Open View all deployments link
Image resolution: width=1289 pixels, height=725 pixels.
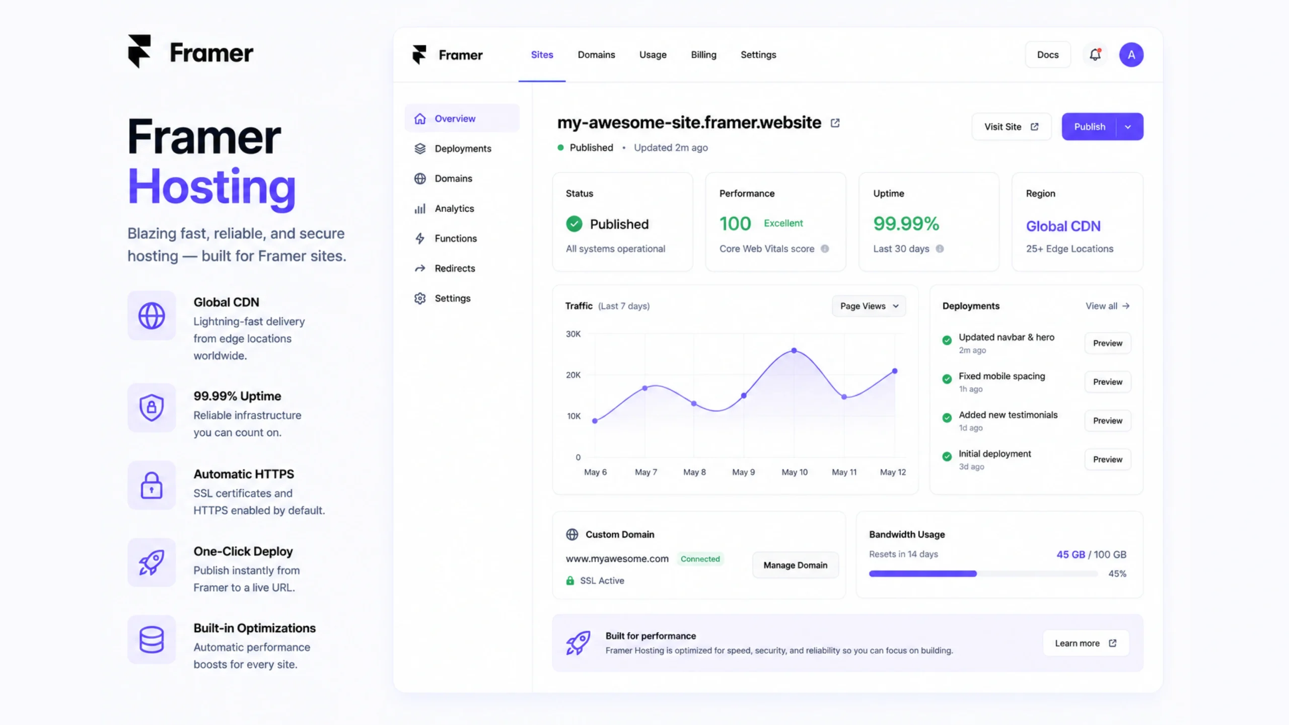(x=1107, y=306)
